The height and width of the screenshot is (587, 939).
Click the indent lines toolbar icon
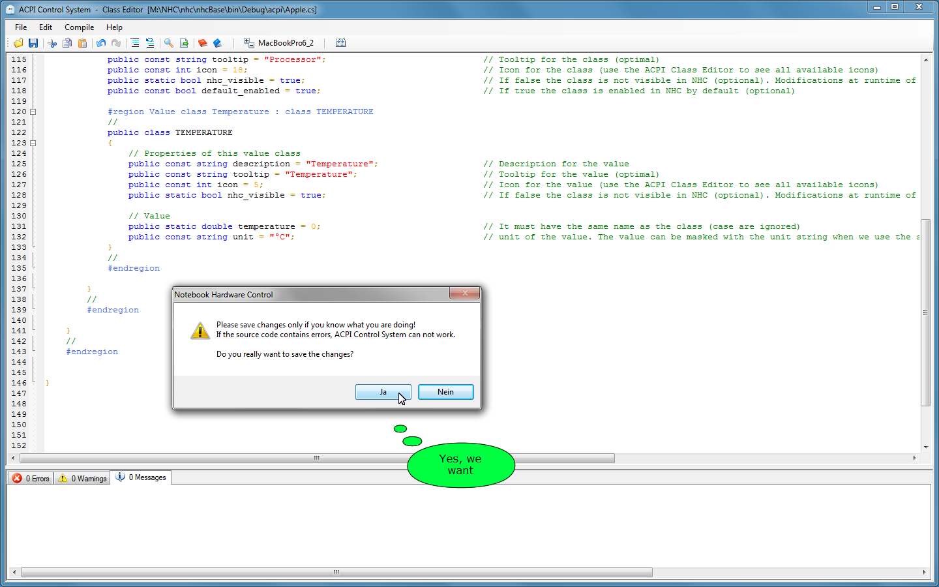click(135, 43)
